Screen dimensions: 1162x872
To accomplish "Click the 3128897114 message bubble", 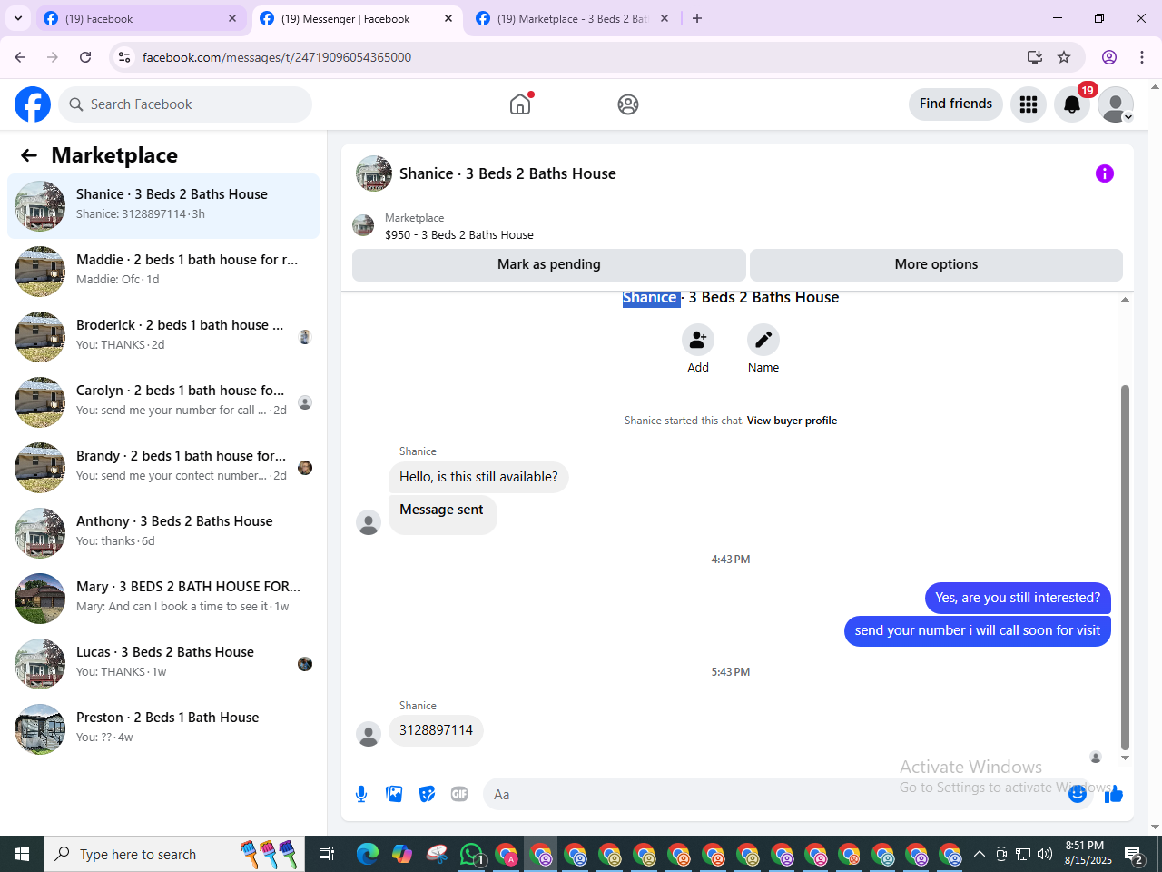I will point(436,730).
